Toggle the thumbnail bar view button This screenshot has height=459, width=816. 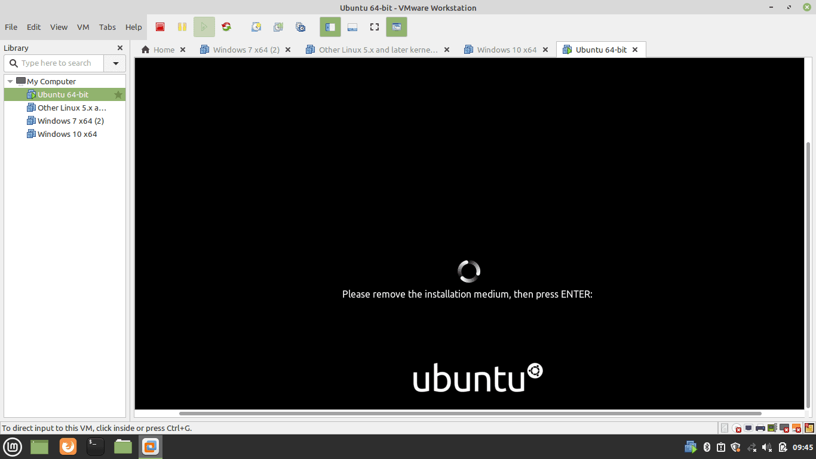[352, 27]
